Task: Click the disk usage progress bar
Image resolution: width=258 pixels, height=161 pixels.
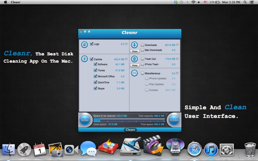Action: [129, 120]
